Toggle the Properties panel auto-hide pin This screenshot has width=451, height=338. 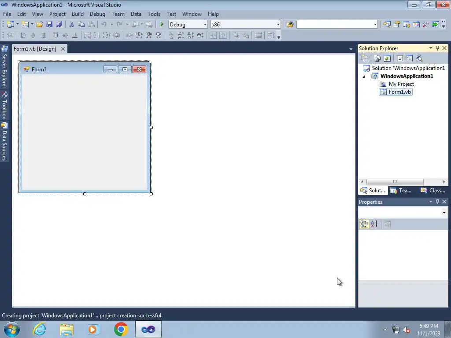(437, 202)
